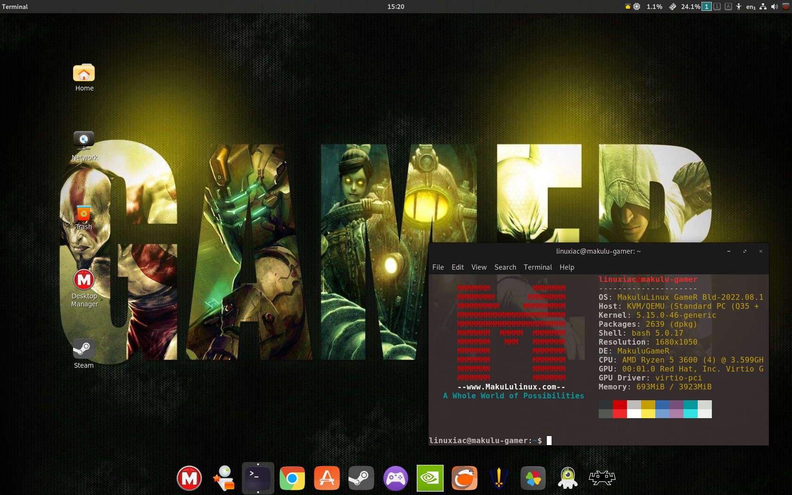Click the 'DE: MakuluGameR' line
This screenshot has height=495, width=792.
pos(634,351)
